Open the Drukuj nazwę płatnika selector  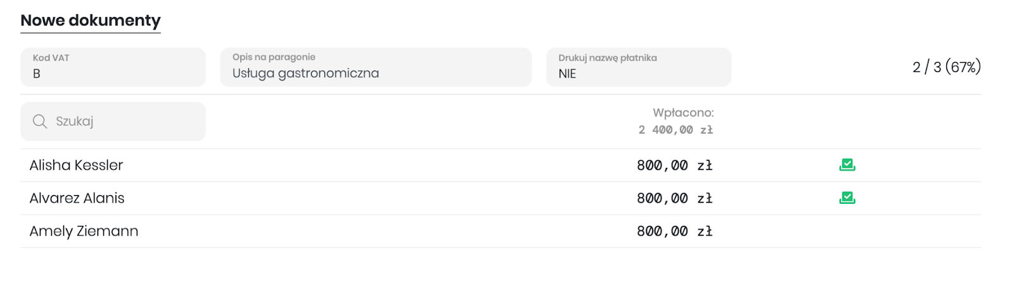point(639,67)
